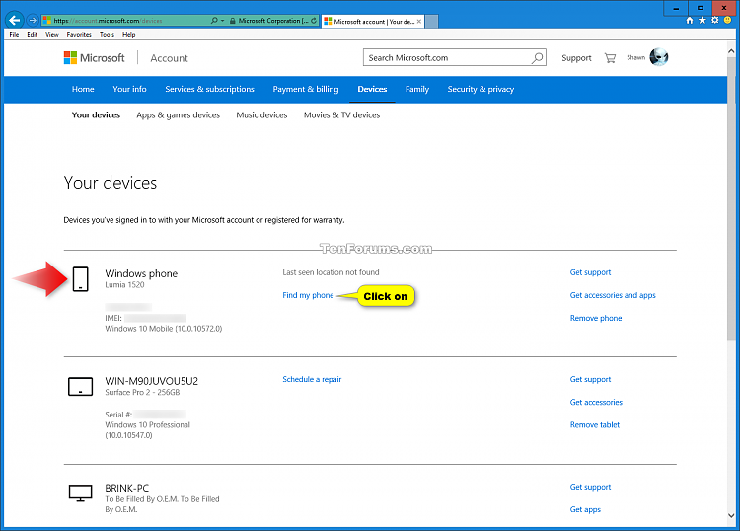This screenshot has width=740, height=531.
Task: Open the Family tab
Action: 417,89
